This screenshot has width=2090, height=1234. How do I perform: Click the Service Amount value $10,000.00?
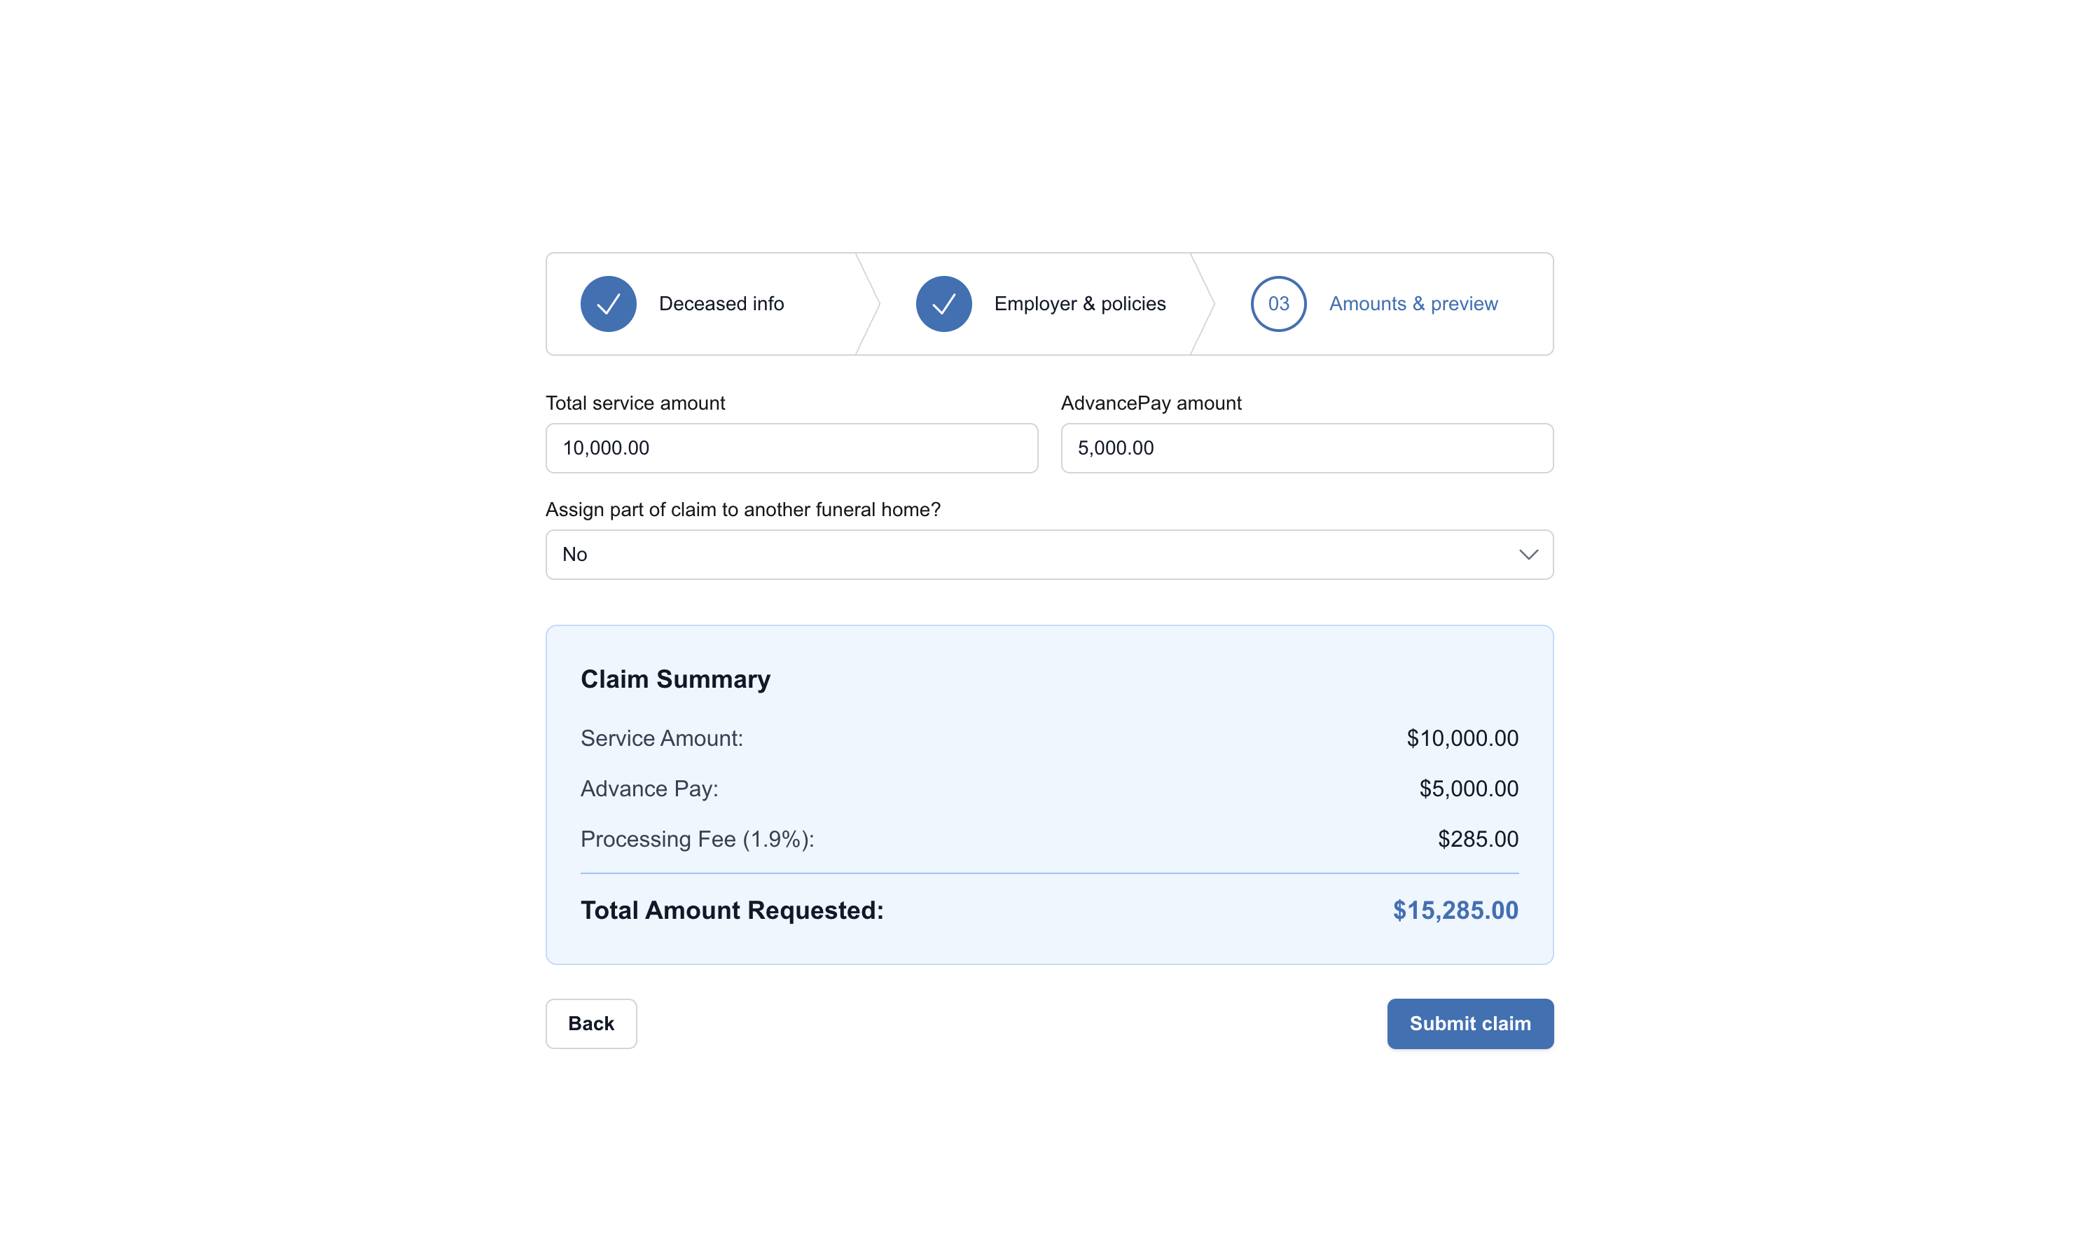point(1462,738)
